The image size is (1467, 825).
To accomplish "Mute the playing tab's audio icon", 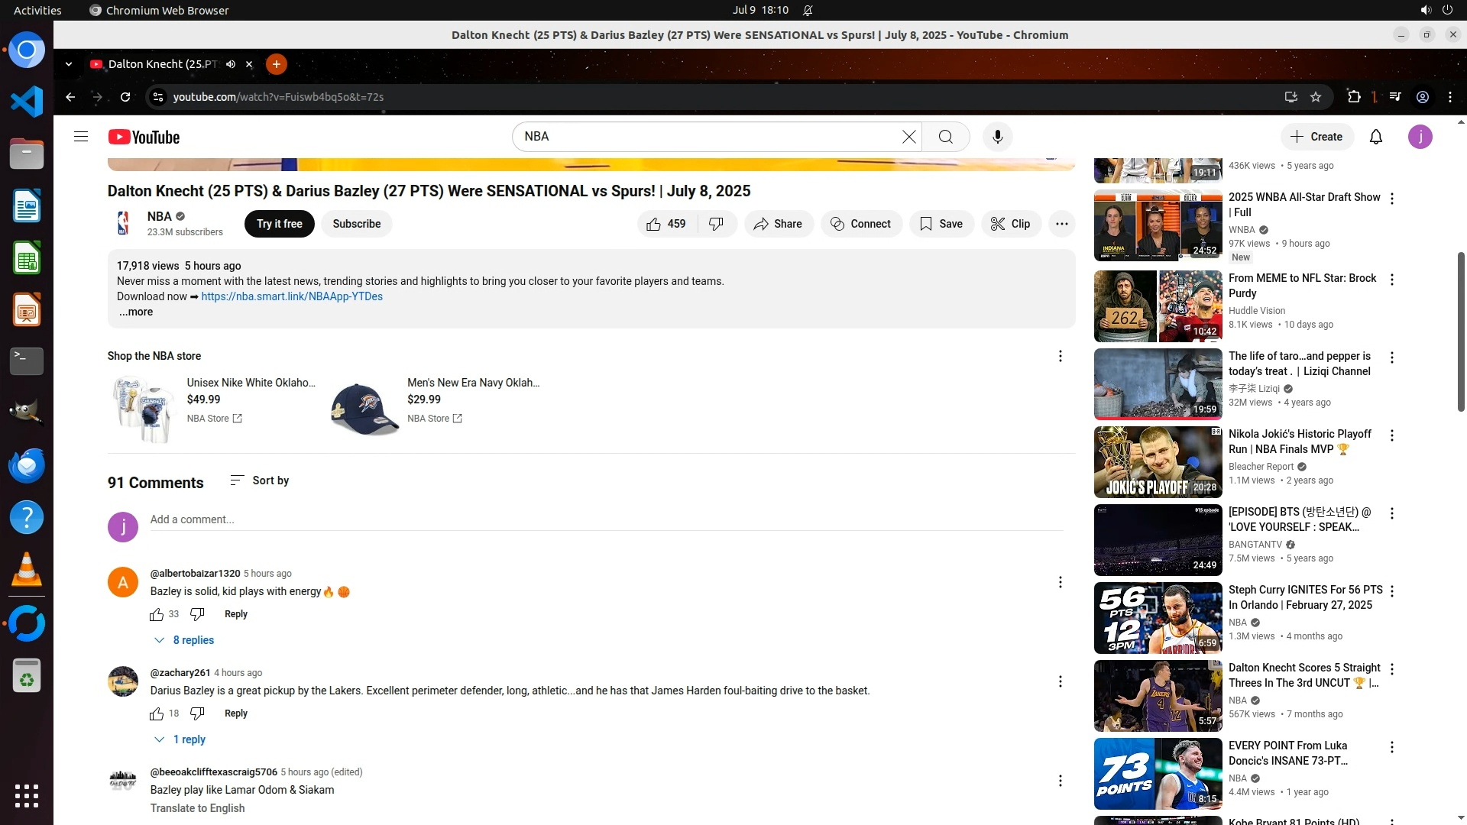I will (x=231, y=64).
